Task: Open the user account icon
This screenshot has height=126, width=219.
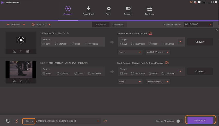Action: pos(195,2)
